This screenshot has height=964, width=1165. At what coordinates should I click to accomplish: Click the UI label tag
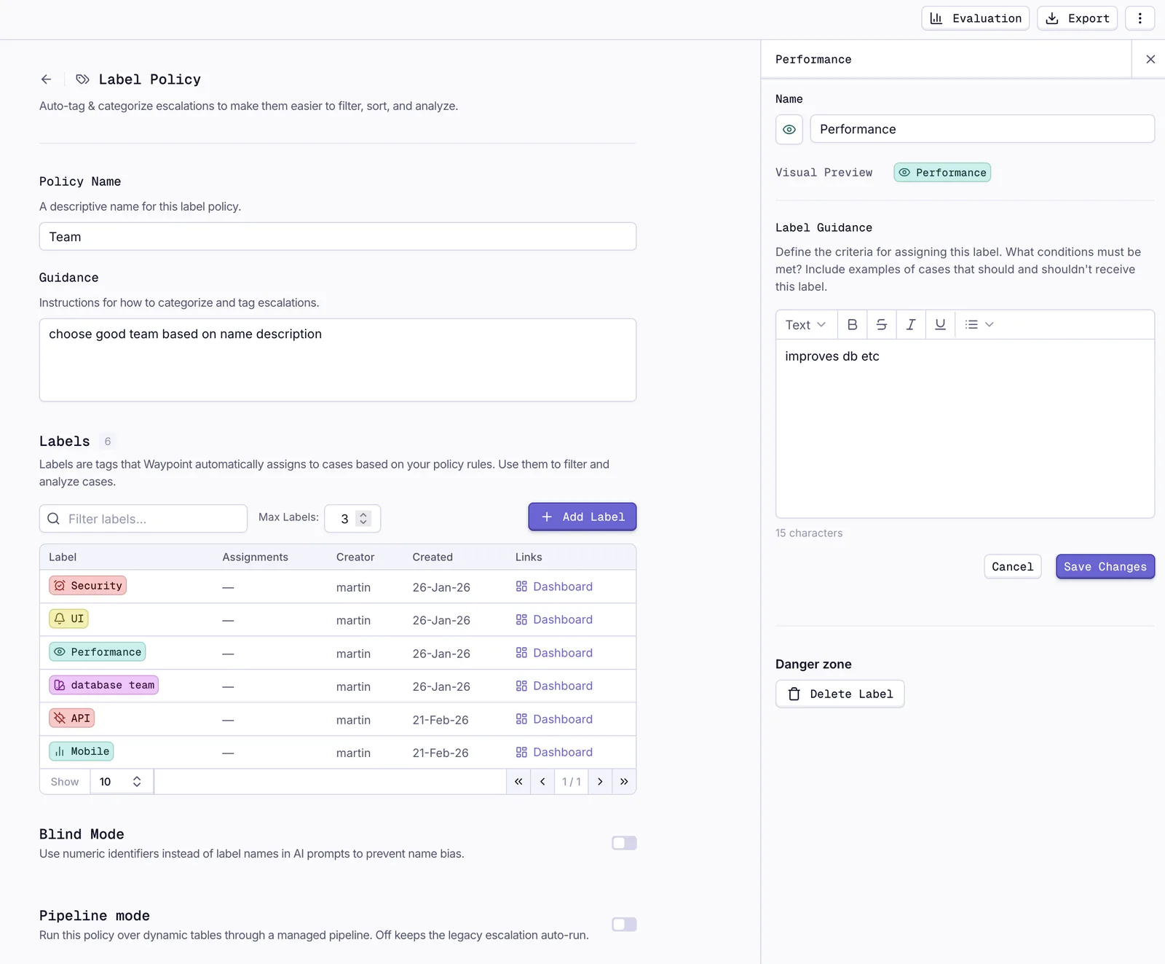click(x=69, y=619)
